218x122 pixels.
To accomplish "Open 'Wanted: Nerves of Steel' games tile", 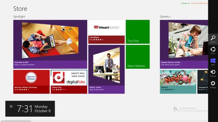I will pyautogui.click(x=184, y=44).
